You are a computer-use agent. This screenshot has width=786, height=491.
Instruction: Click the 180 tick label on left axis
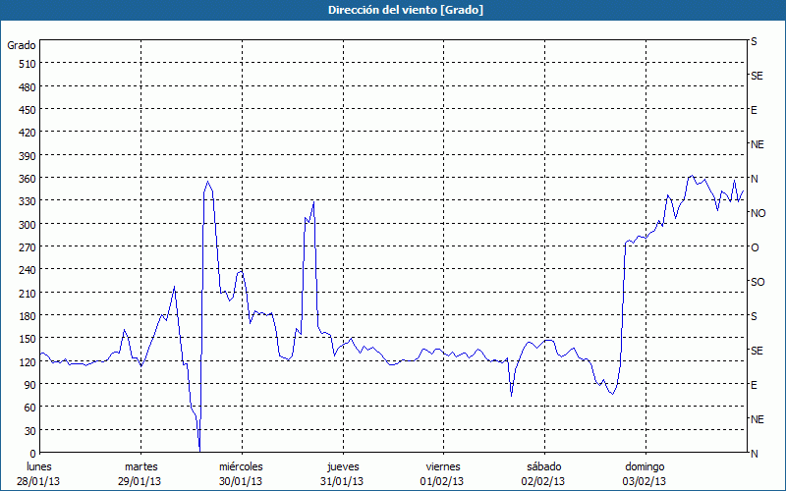26,315
